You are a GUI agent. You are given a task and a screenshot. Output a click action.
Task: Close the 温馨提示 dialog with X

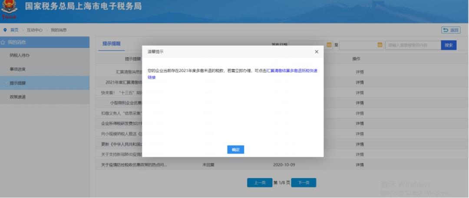316,52
